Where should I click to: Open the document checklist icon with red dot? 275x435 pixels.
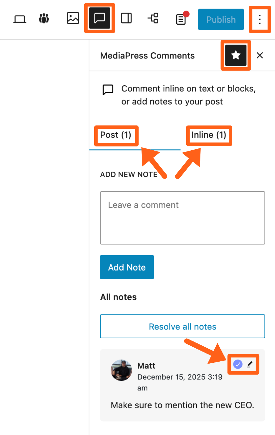pyautogui.click(x=181, y=19)
